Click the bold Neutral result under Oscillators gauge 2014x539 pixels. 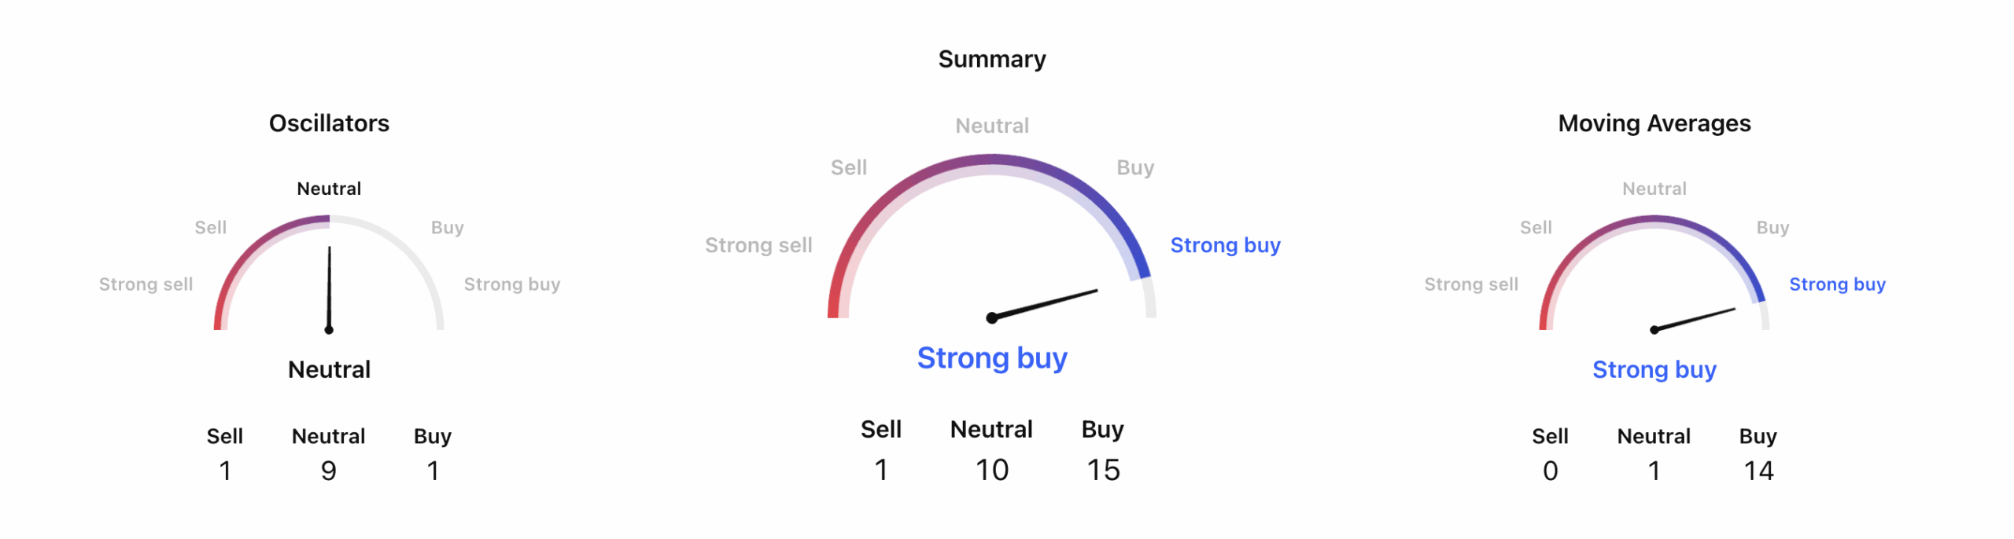(329, 369)
